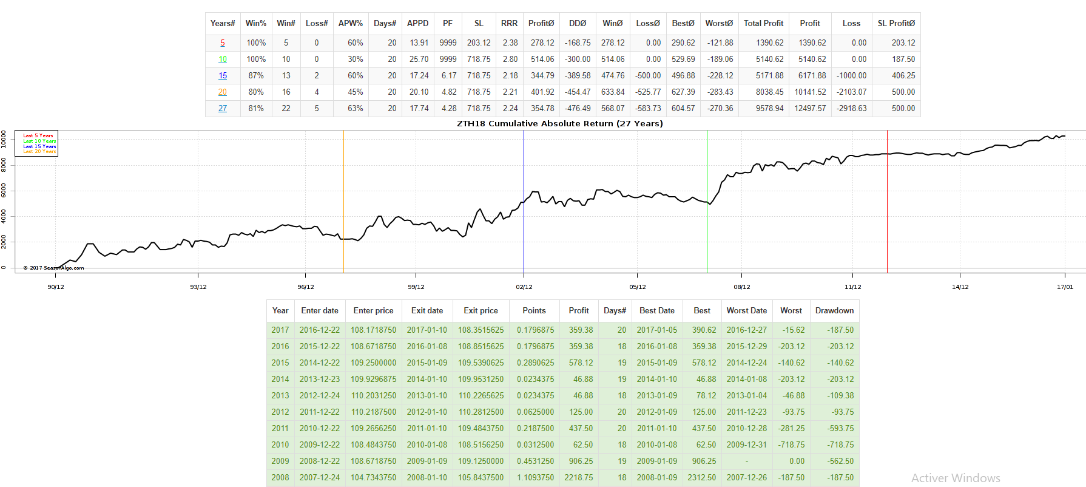Click the Last 5 Years legend entry
The height and width of the screenshot is (487, 1086).
(38, 135)
